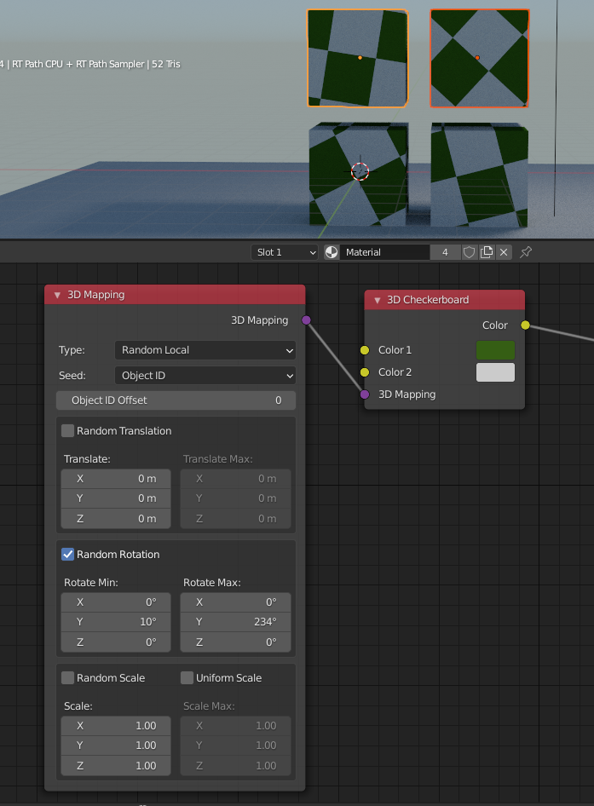
Task: Open the Type dropdown showing Random Local
Action: point(205,350)
